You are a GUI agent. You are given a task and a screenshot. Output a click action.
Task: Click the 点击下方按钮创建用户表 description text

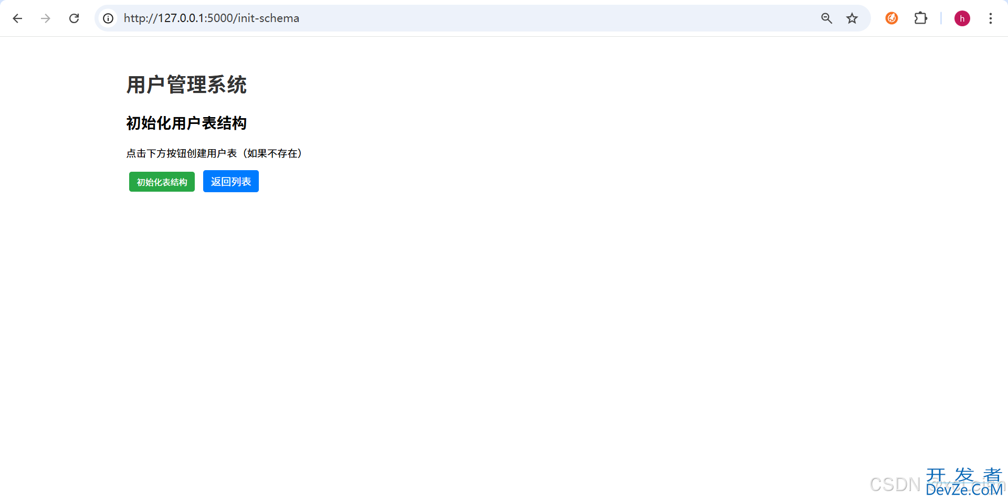(214, 153)
